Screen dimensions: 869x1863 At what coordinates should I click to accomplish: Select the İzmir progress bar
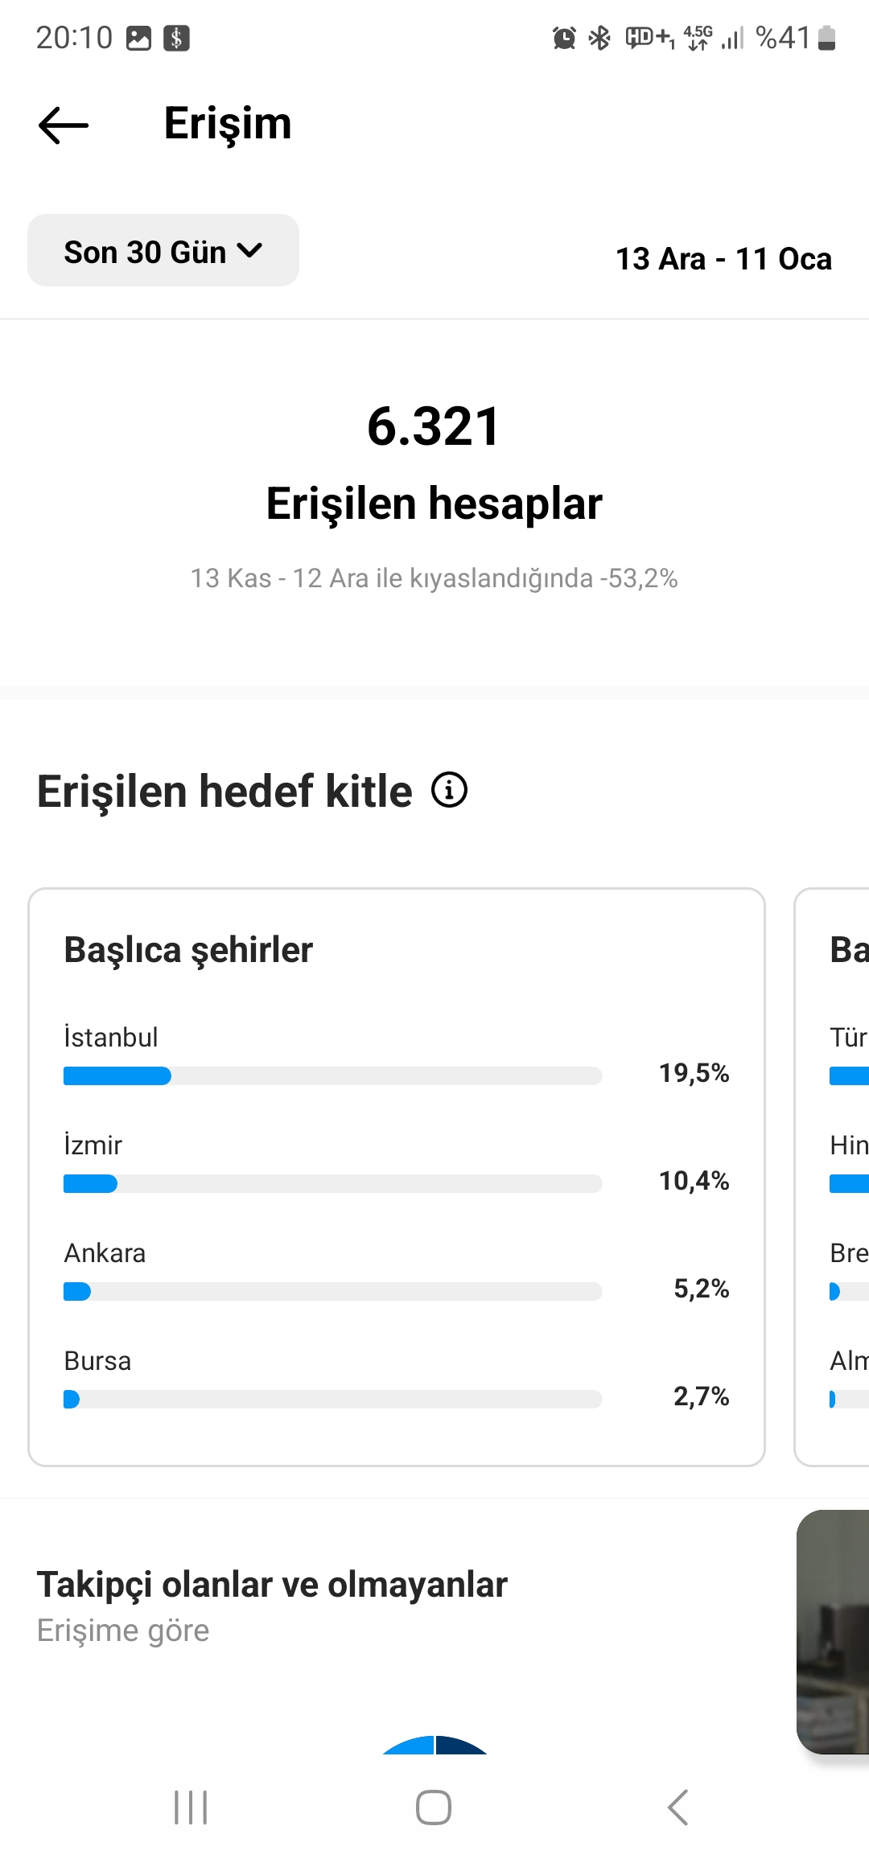(332, 1184)
